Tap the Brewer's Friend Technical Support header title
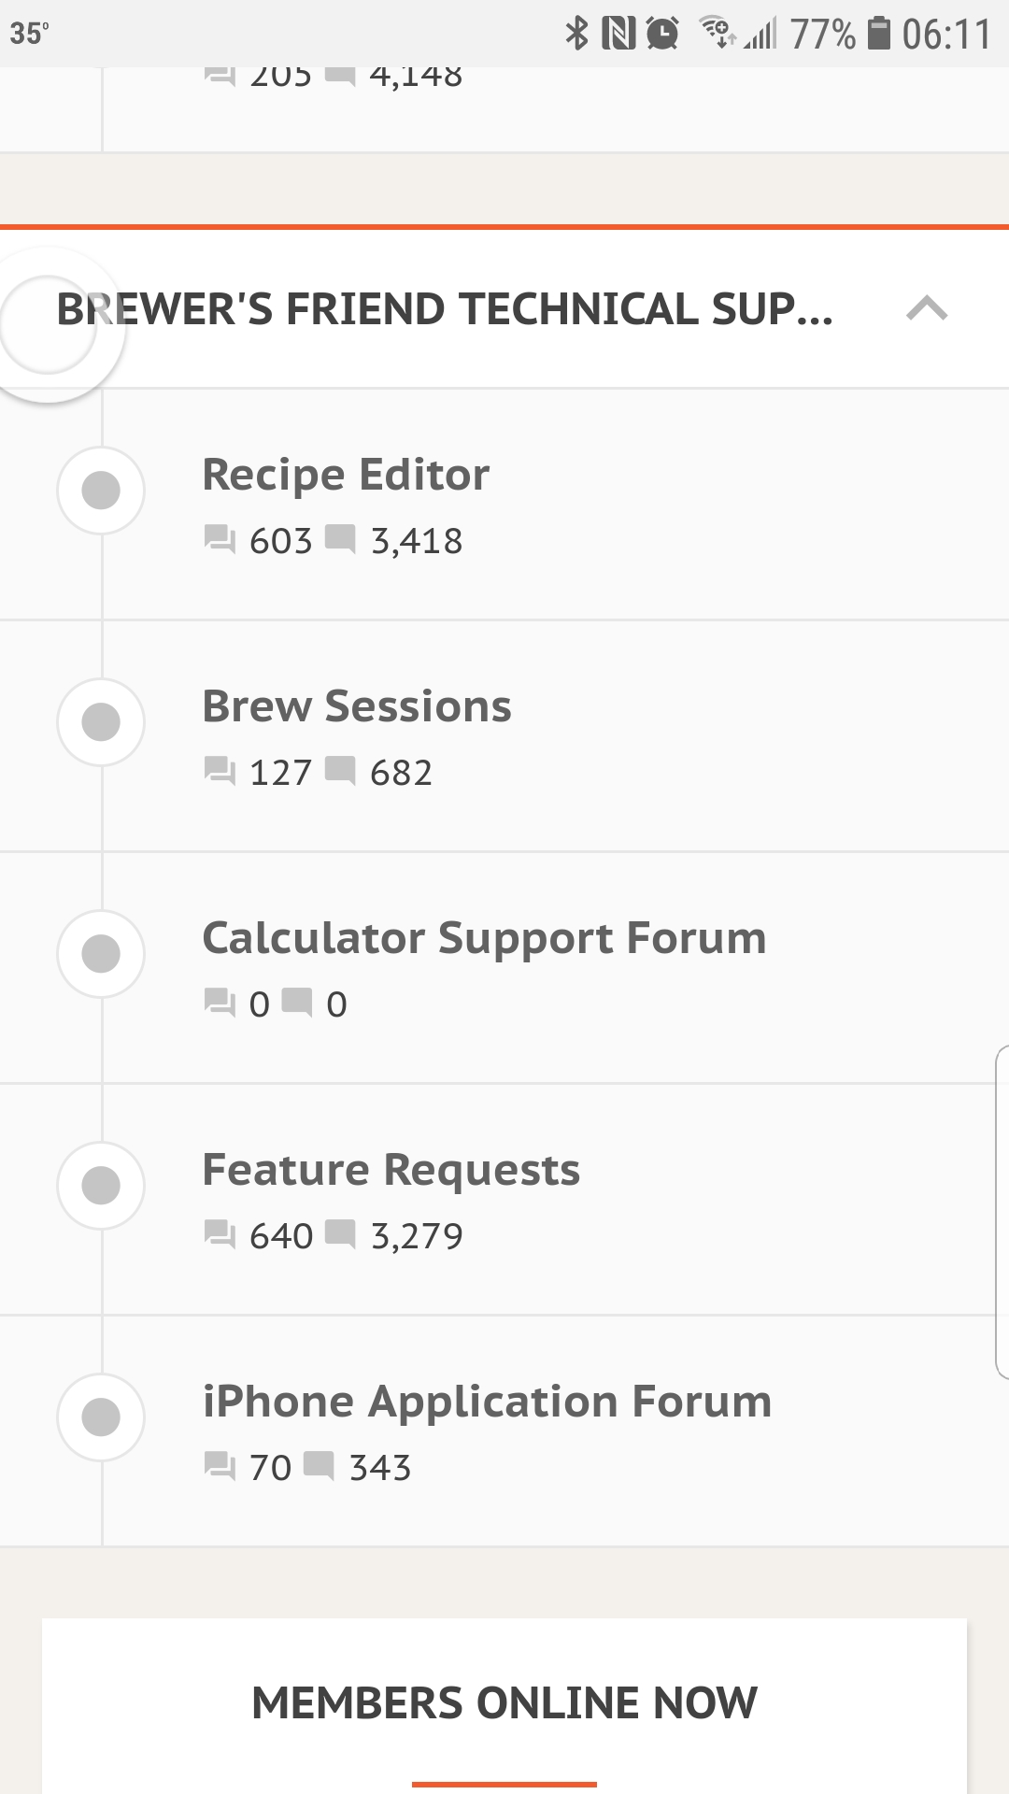The height and width of the screenshot is (1794, 1009). coord(445,309)
